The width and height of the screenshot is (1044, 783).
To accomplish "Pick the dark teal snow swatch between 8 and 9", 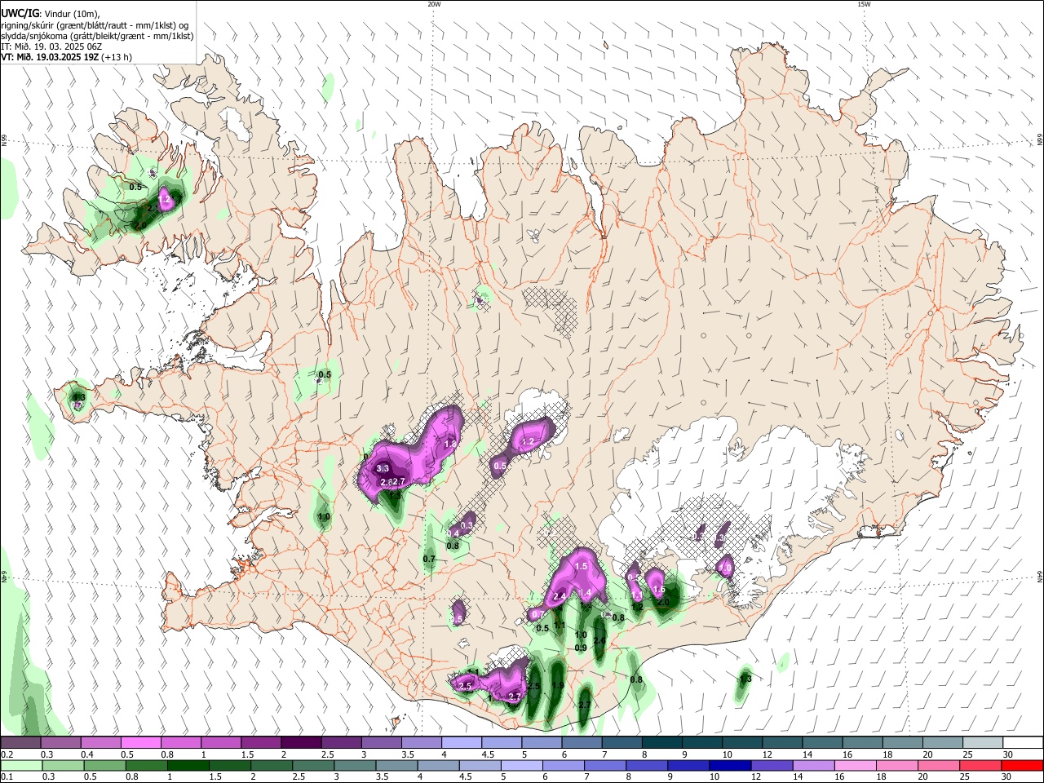I will click(x=661, y=743).
